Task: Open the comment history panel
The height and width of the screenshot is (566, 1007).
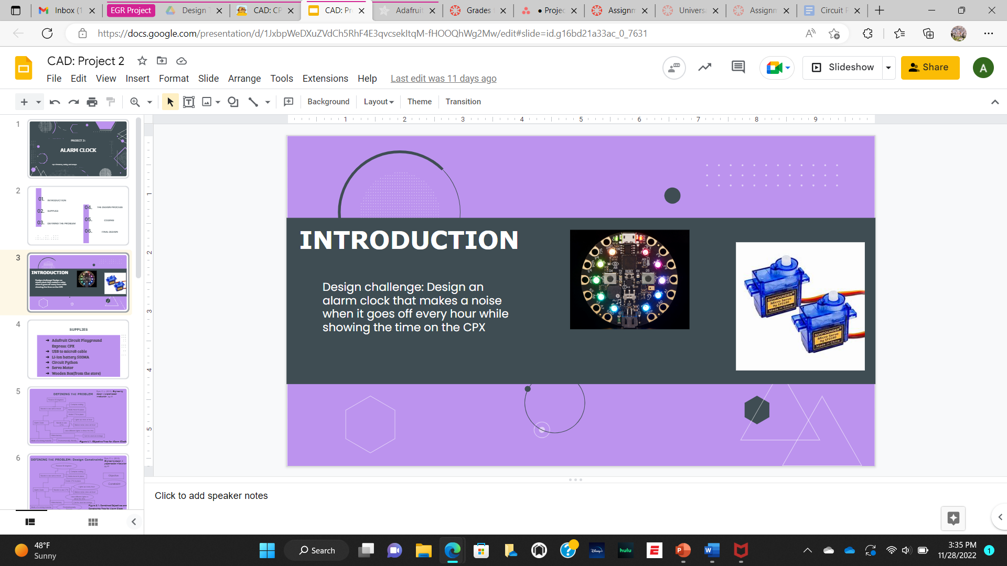Action: [738, 67]
